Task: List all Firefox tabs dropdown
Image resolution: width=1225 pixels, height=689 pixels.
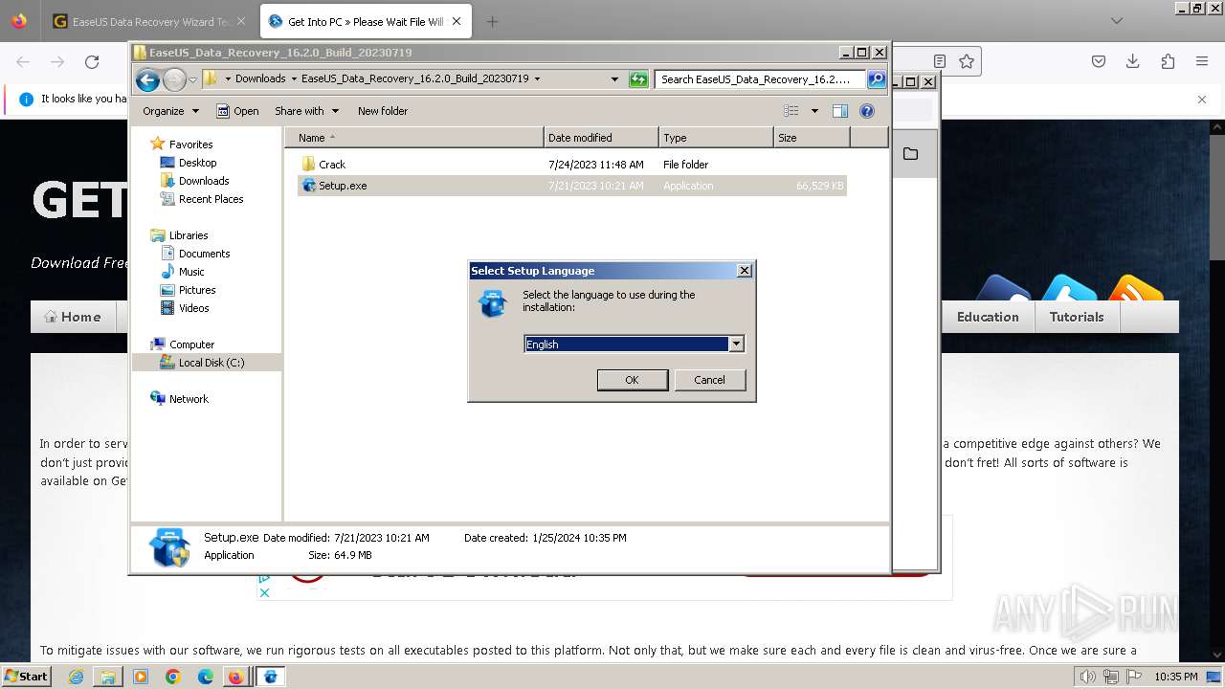Action: [x=1117, y=21]
